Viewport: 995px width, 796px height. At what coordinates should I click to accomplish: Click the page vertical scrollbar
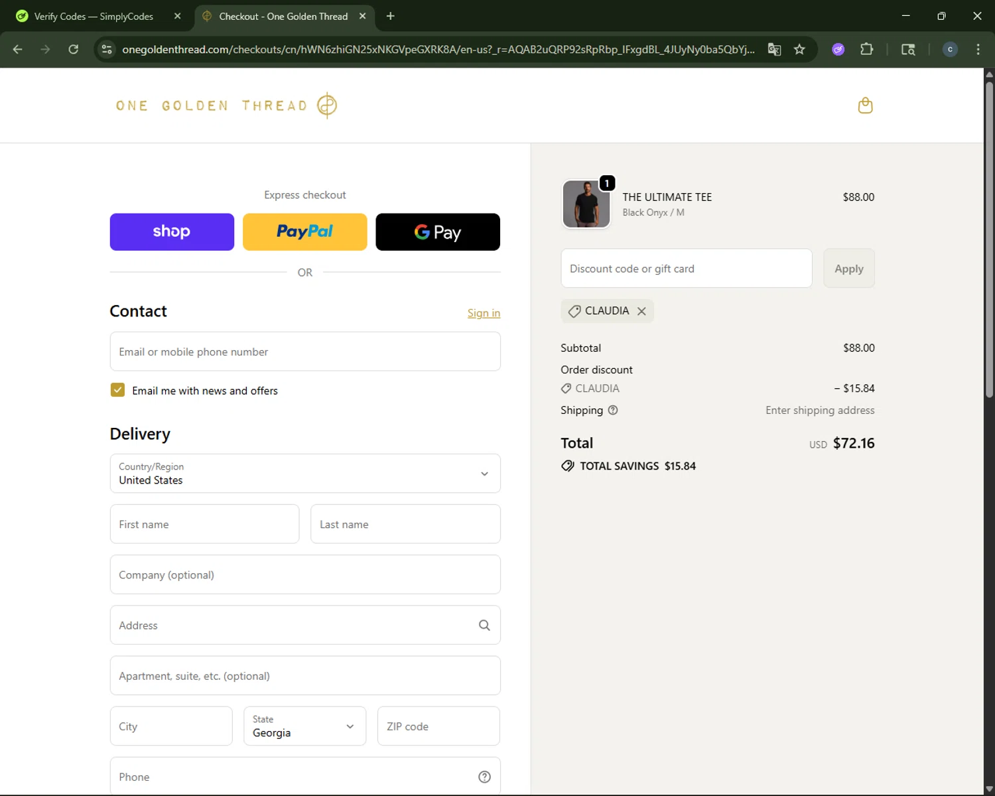989,239
